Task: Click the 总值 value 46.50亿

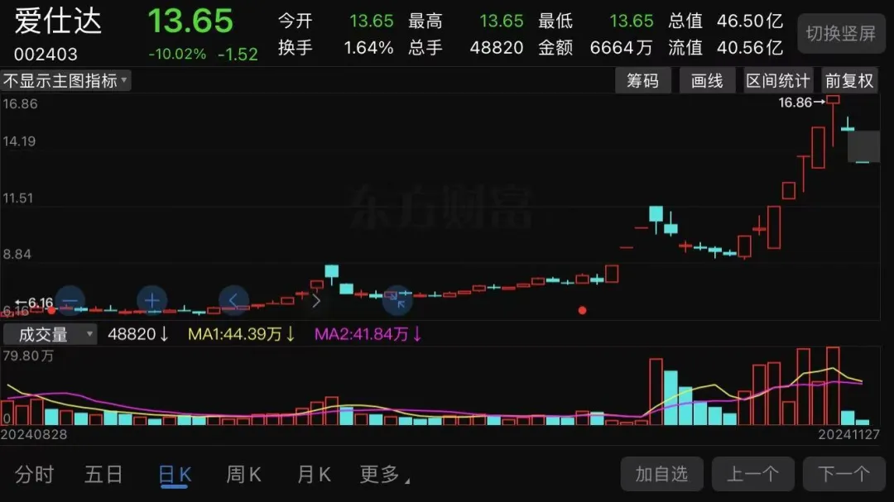Action: tap(750, 21)
